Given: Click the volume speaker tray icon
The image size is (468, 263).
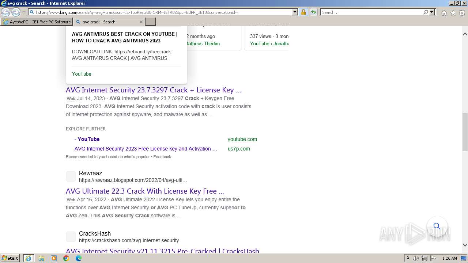Looking at the screenshot, I should pyautogui.click(x=416, y=258).
